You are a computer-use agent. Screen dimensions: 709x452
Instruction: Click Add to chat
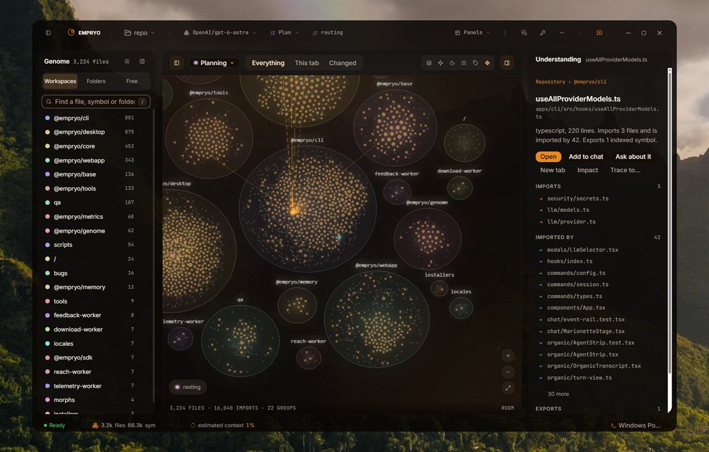click(586, 157)
